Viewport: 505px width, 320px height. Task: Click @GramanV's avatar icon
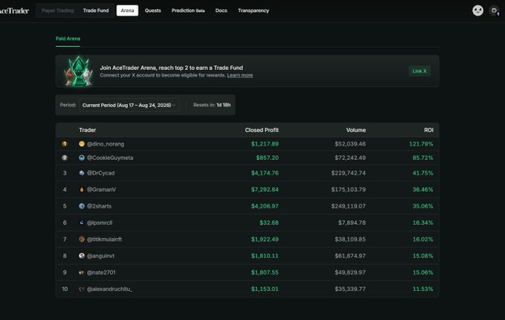point(82,190)
